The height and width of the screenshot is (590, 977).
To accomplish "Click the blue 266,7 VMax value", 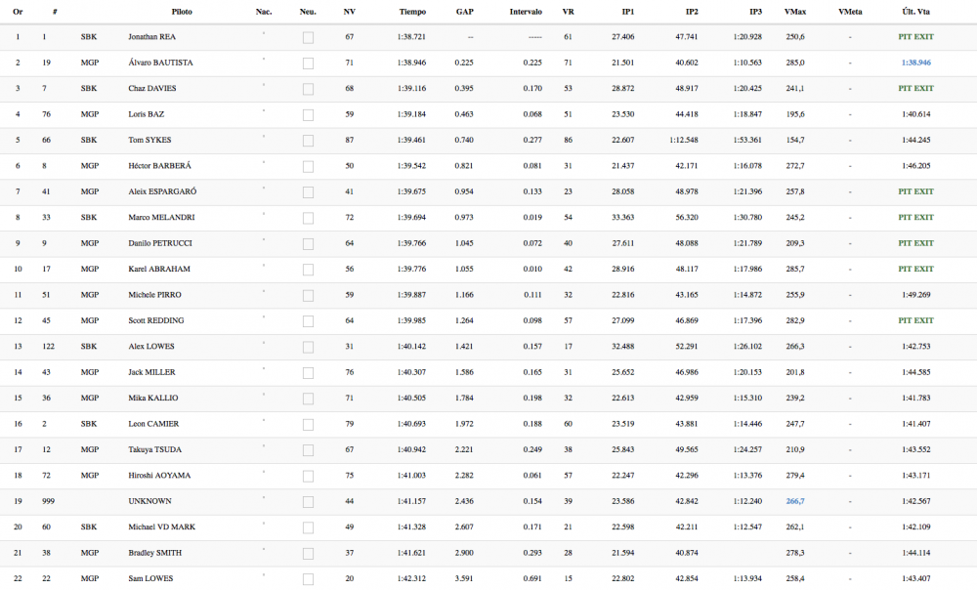I will 794,501.
